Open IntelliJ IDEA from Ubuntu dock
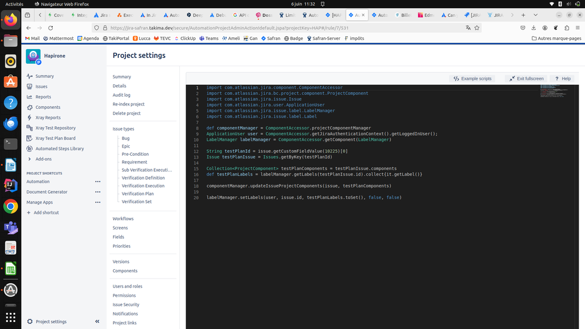585x329 pixels. [11, 186]
